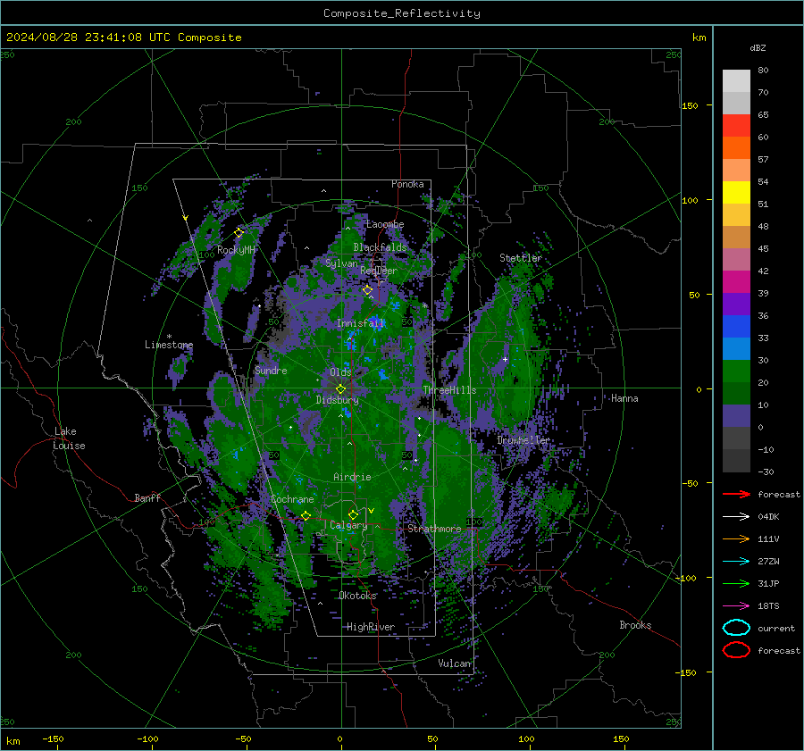
Task: Click the Composite_Reflectivity title
Action: 402,13
